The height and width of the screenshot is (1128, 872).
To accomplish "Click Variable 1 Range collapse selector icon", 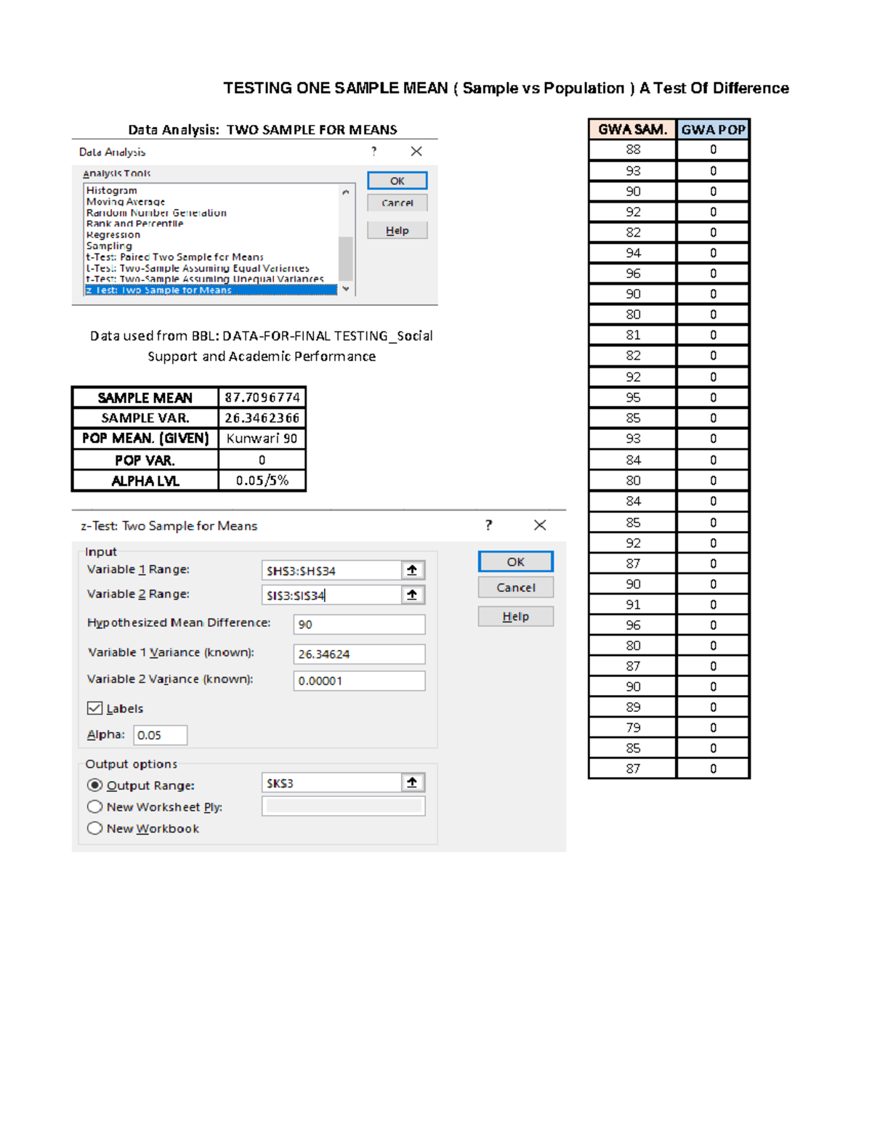I will click(x=412, y=570).
